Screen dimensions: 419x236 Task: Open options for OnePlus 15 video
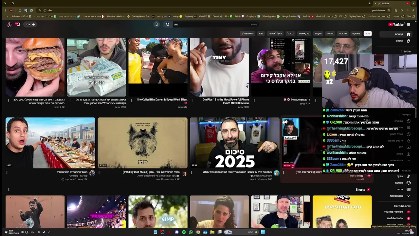[193, 101]
